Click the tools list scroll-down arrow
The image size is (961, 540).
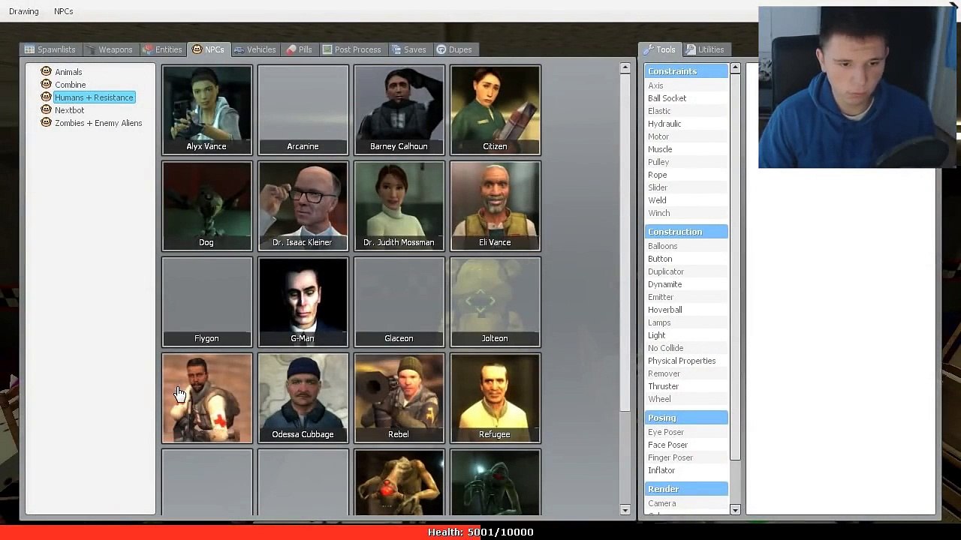point(735,510)
